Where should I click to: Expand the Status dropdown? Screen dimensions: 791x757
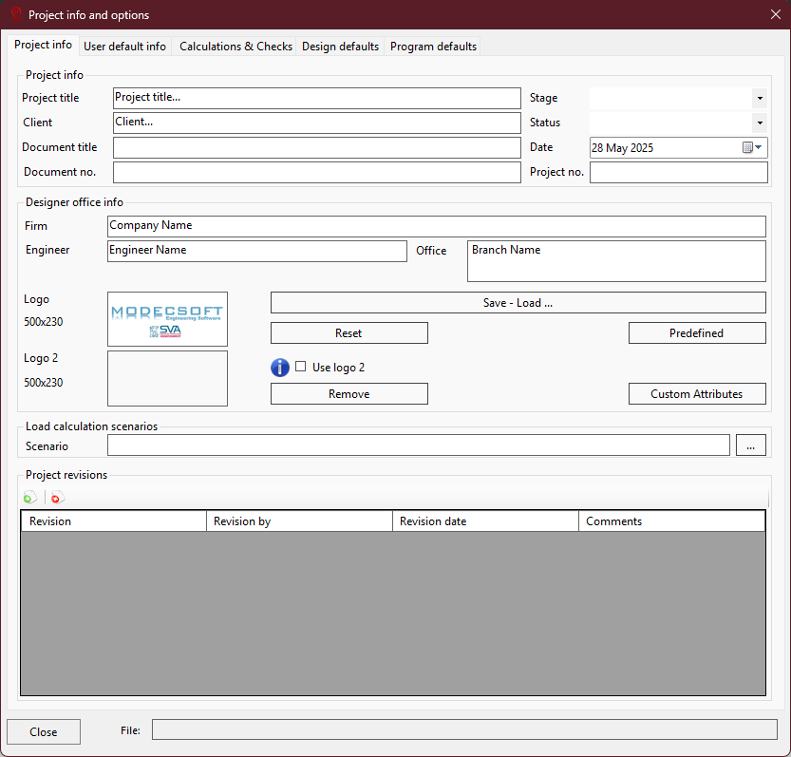760,123
